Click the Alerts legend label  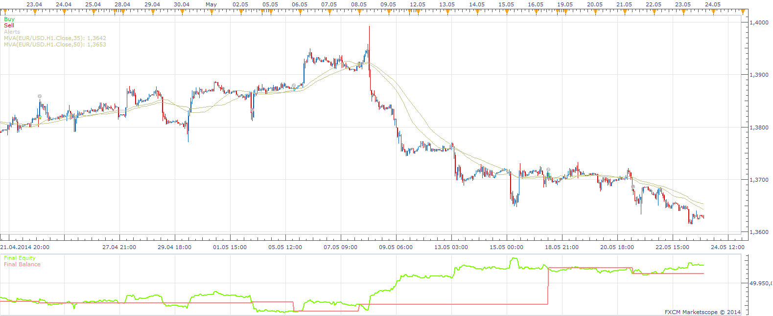click(12, 32)
